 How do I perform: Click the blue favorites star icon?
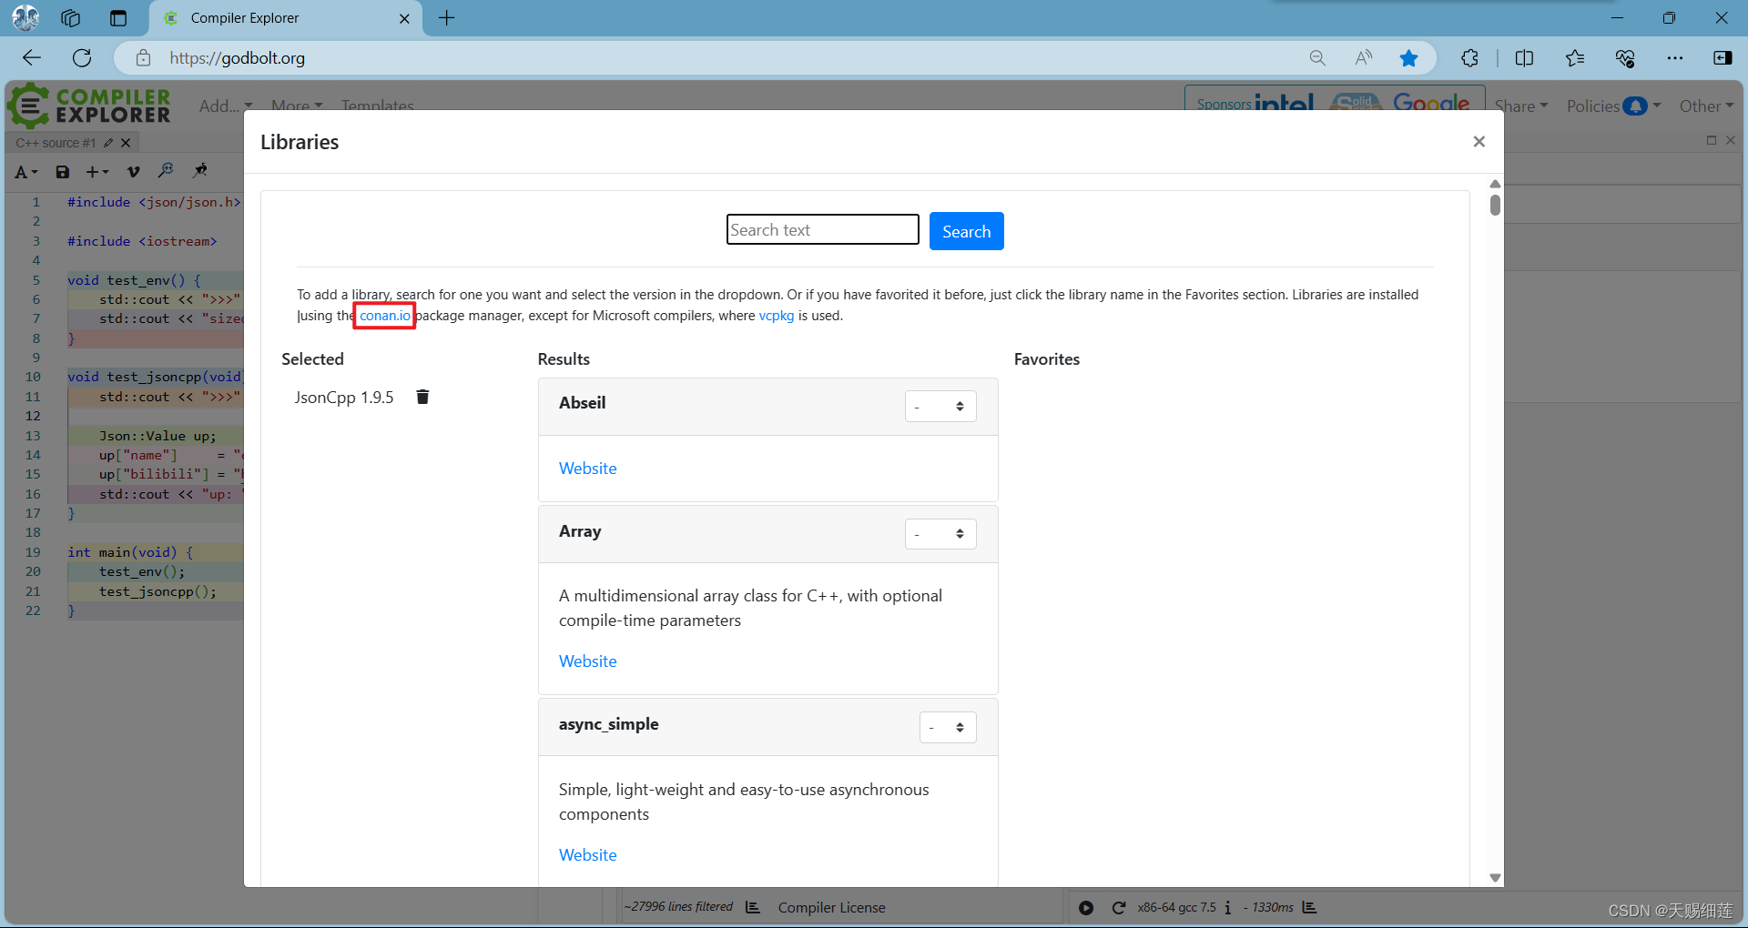pyautogui.click(x=1408, y=58)
